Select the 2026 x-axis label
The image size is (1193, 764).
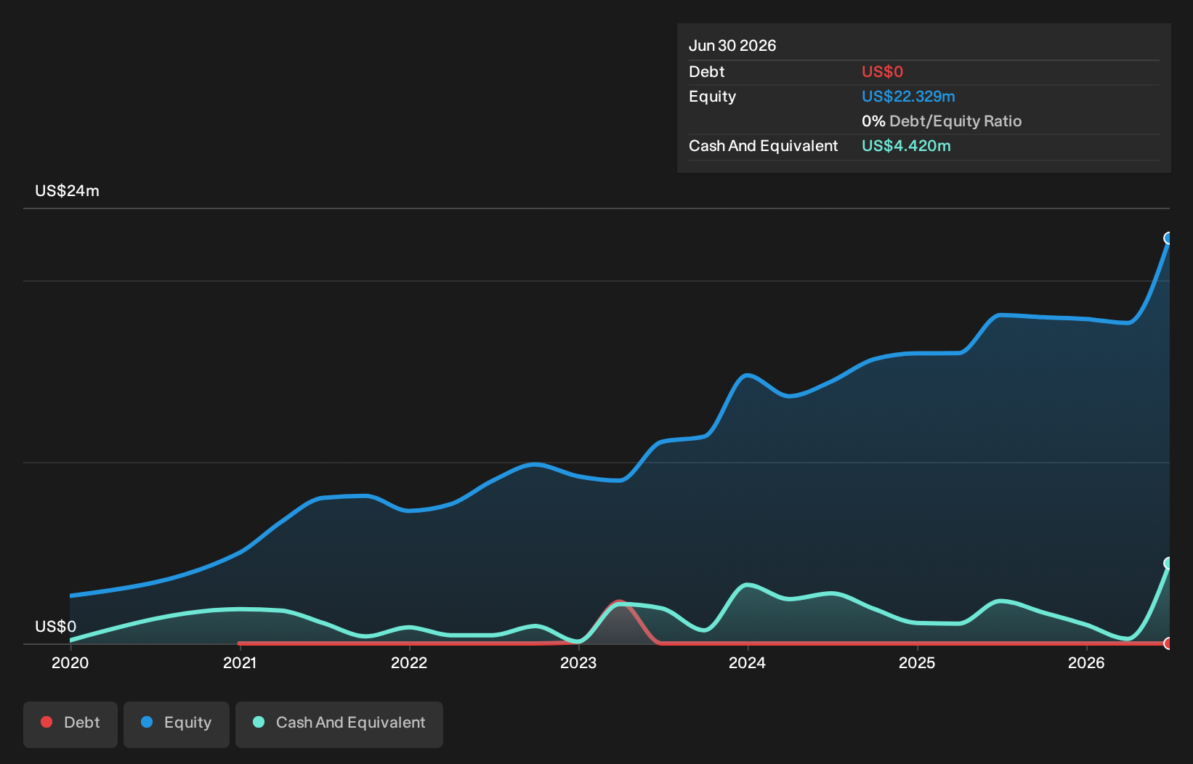pos(1086,662)
